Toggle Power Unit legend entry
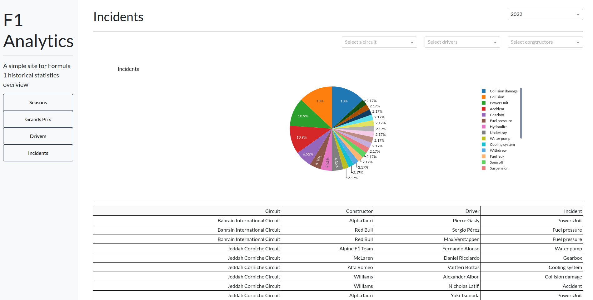Screen dimensions: 593x300 click(499, 103)
